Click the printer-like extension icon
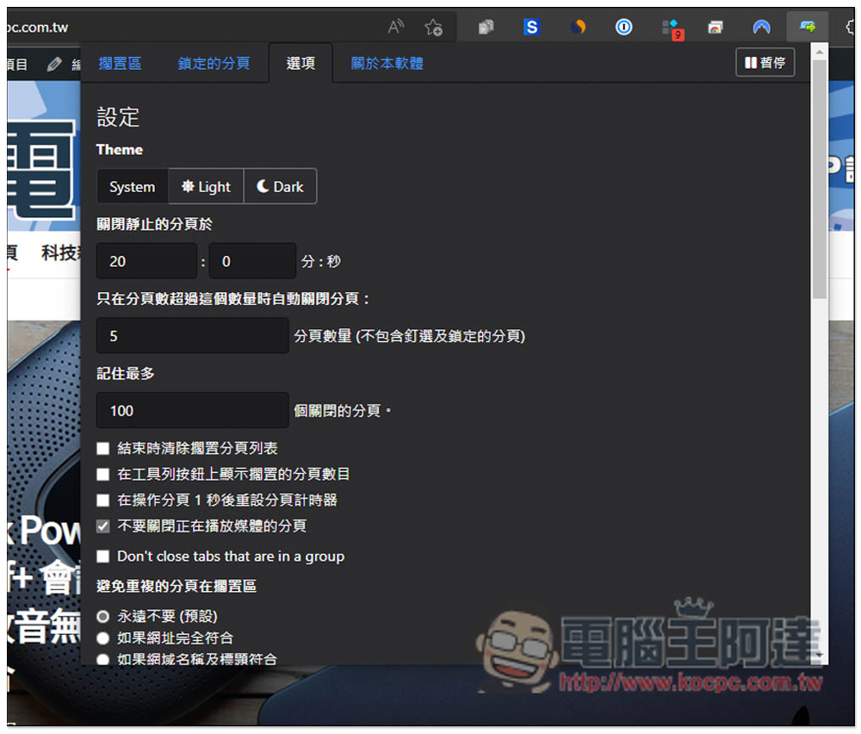The width and height of the screenshot is (861, 734). 715,27
